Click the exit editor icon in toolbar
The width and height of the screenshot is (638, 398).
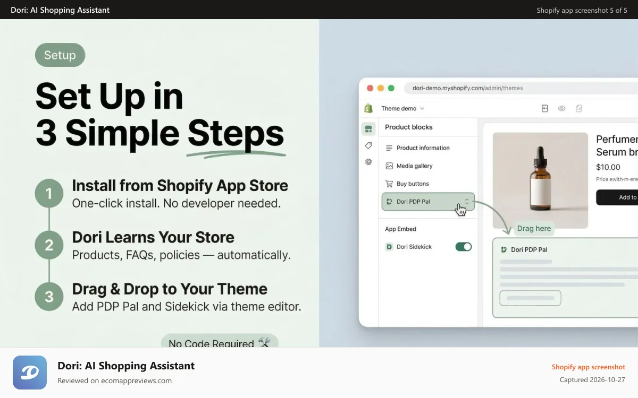(544, 108)
